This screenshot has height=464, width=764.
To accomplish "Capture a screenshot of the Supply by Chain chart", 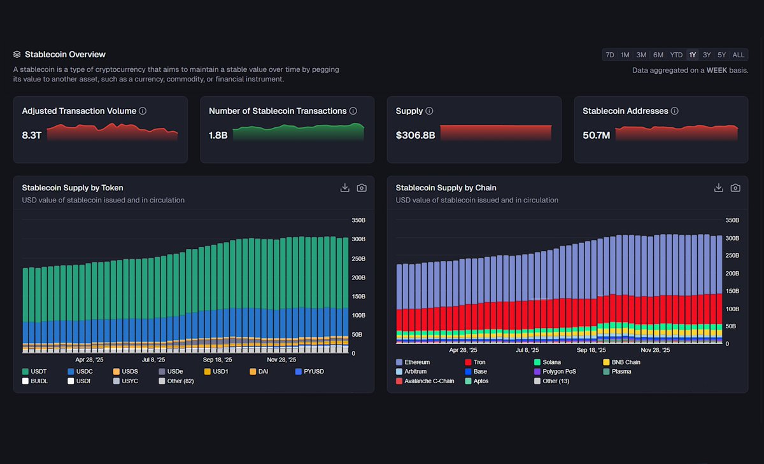I will click(x=735, y=188).
